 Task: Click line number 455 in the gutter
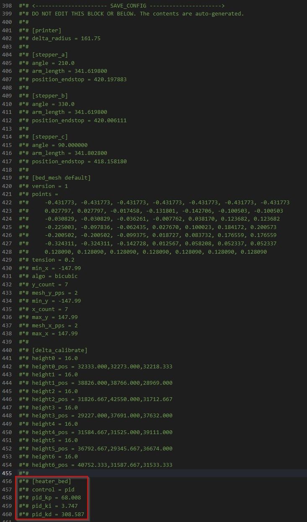pyautogui.click(x=7, y=473)
